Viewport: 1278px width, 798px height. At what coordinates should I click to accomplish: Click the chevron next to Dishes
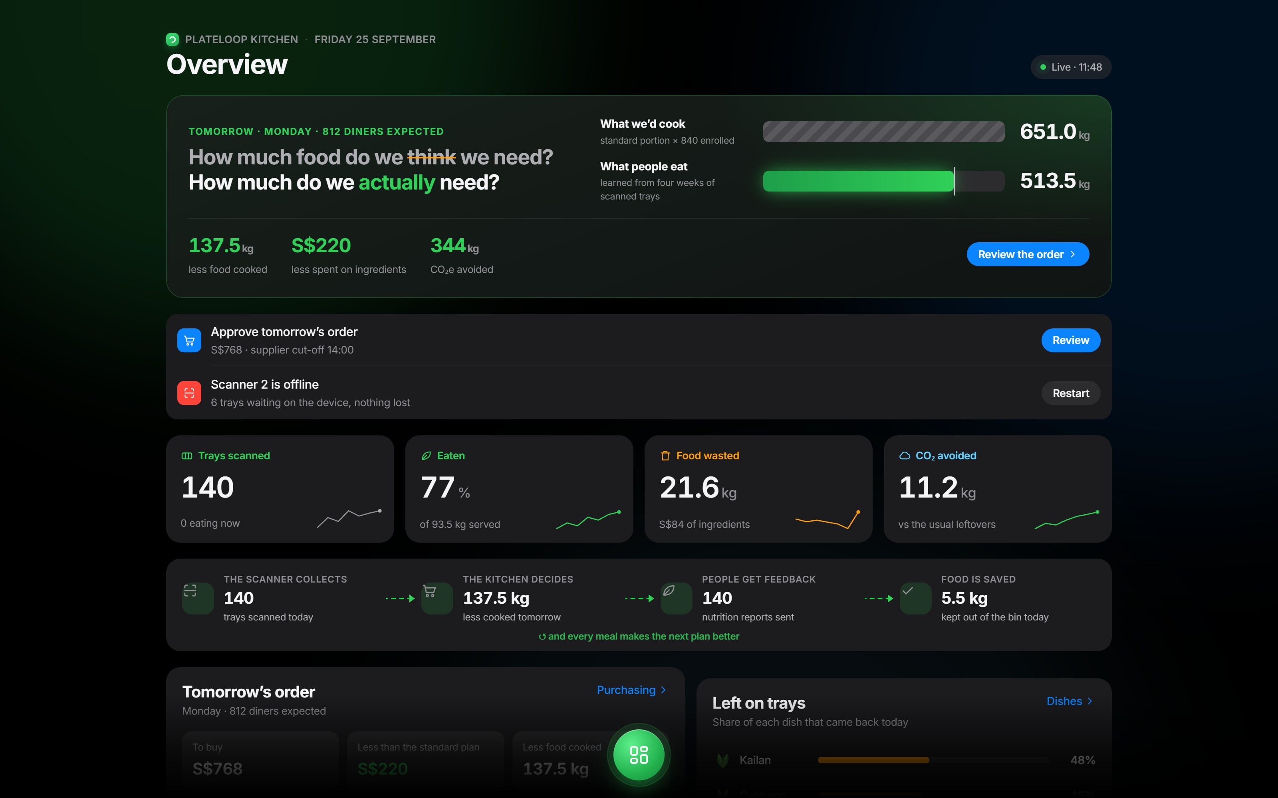click(x=1089, y=701)
